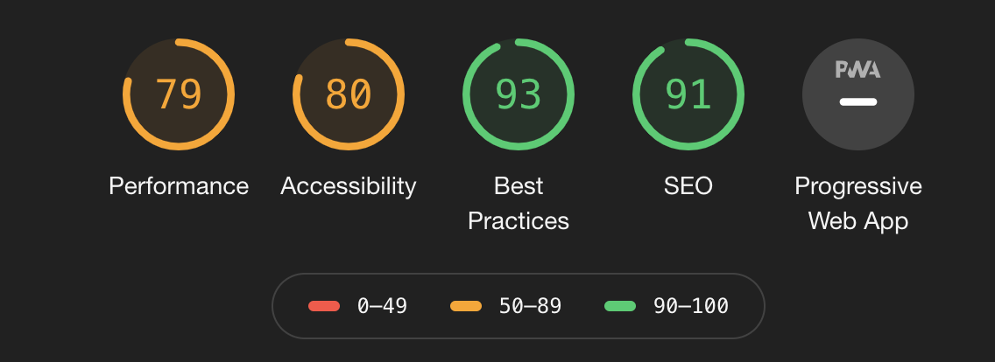Click the orange 50–89 legend swatch
The width and height of the screenshot is (995, 362).
click(466, 306)
